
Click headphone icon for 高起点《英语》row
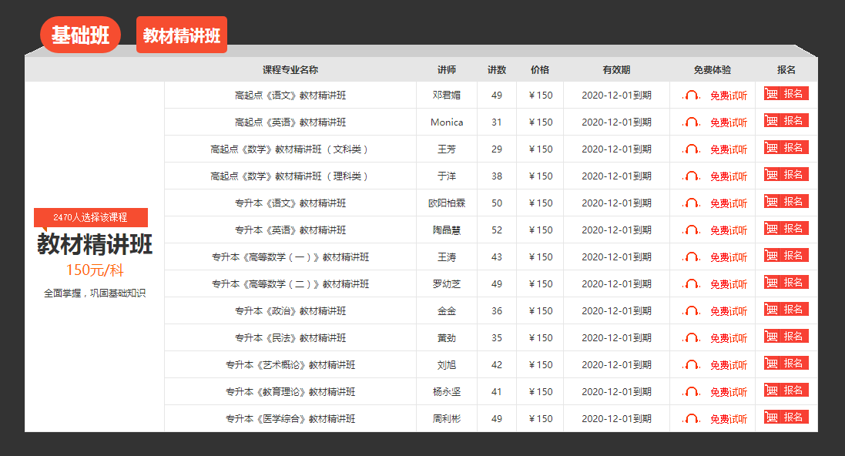pos(691,122)
